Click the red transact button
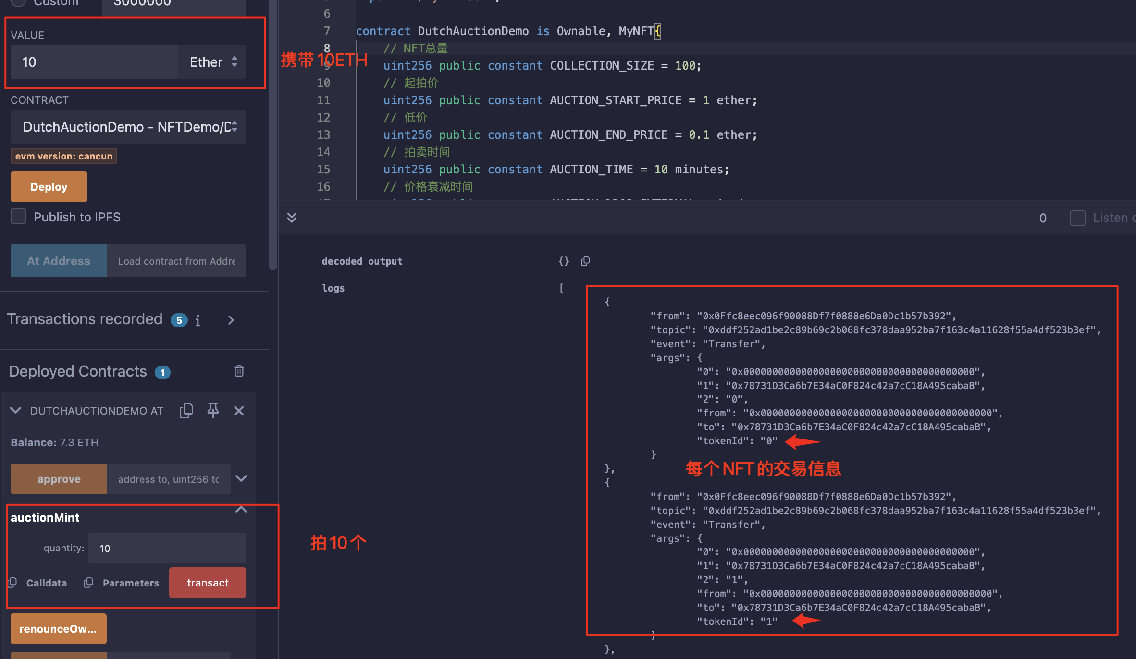 (208, 583)
